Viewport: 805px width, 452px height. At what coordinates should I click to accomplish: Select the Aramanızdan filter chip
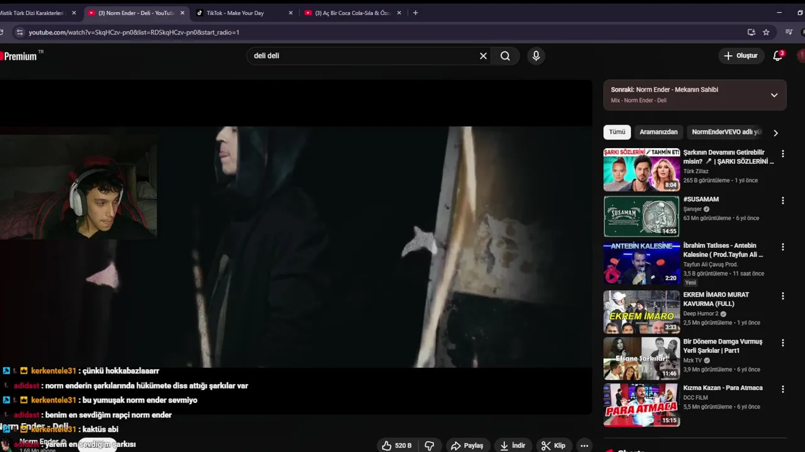pos(658,132)
